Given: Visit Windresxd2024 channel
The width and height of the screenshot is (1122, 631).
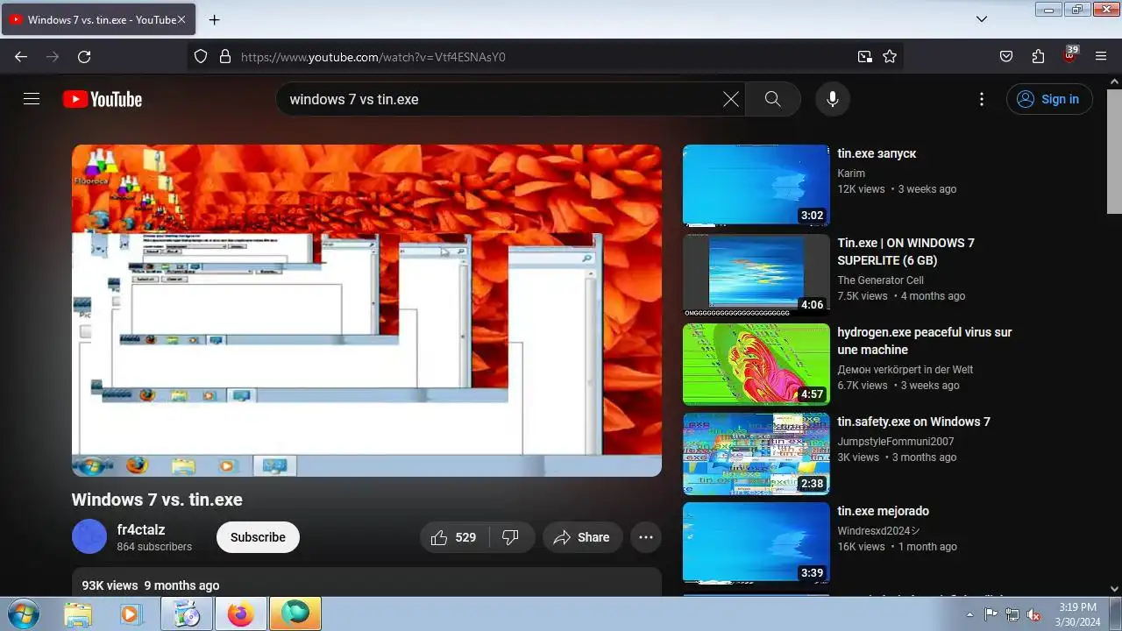Looking at the screenshot, I should tap(878, 531).
